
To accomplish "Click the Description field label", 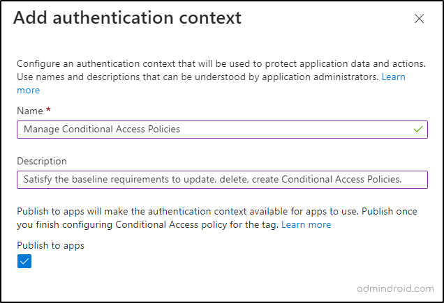I will (42, 161).
